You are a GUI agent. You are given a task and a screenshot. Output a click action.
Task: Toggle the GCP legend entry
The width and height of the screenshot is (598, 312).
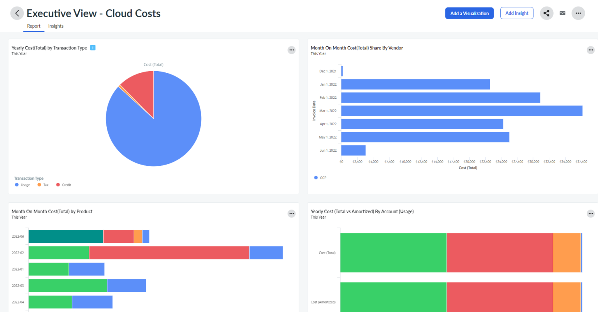click(x=320, y=178)
